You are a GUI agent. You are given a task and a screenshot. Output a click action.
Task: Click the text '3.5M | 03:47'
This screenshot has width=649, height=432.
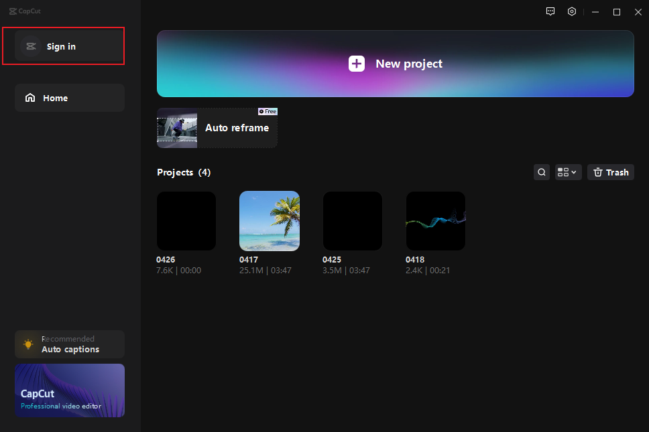pyautogui.click(x=346, y=271)
